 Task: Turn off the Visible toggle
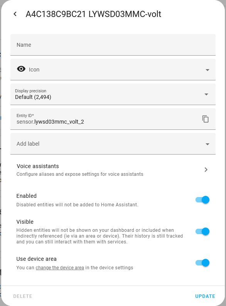point(202,231)
